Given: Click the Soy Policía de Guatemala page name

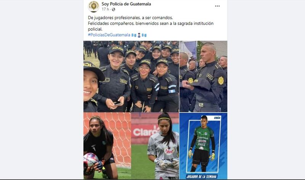Looking at the screenshot, I should [126, 4].
